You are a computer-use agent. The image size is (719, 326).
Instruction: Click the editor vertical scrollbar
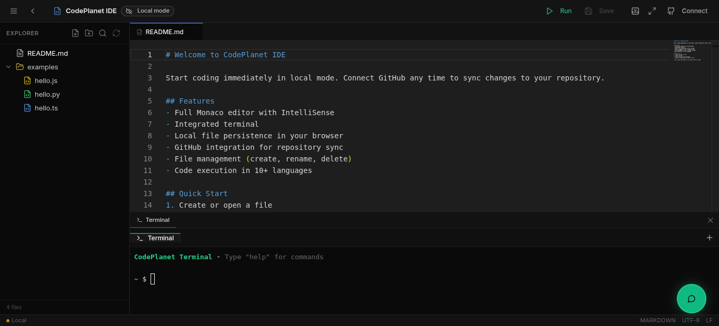click(x=715, y=126)
